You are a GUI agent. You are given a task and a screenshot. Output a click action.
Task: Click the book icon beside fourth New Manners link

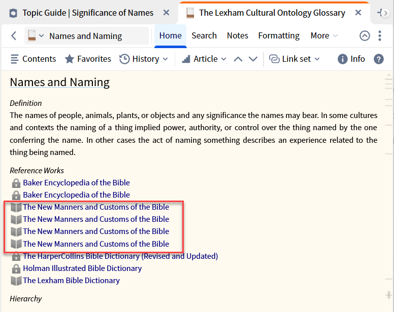click(16, 244)
